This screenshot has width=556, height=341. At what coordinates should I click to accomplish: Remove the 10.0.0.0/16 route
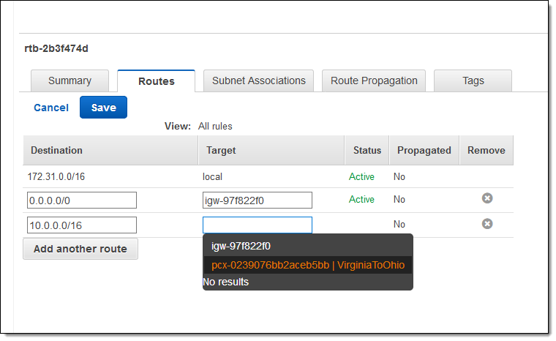click(x=487, y=224)
